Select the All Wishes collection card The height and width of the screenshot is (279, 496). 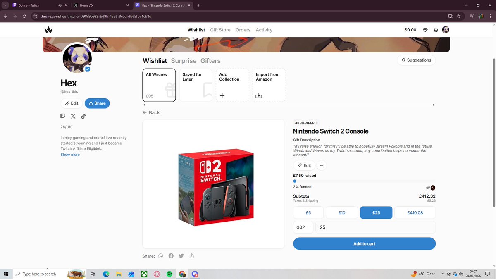(x=159, y=85)
